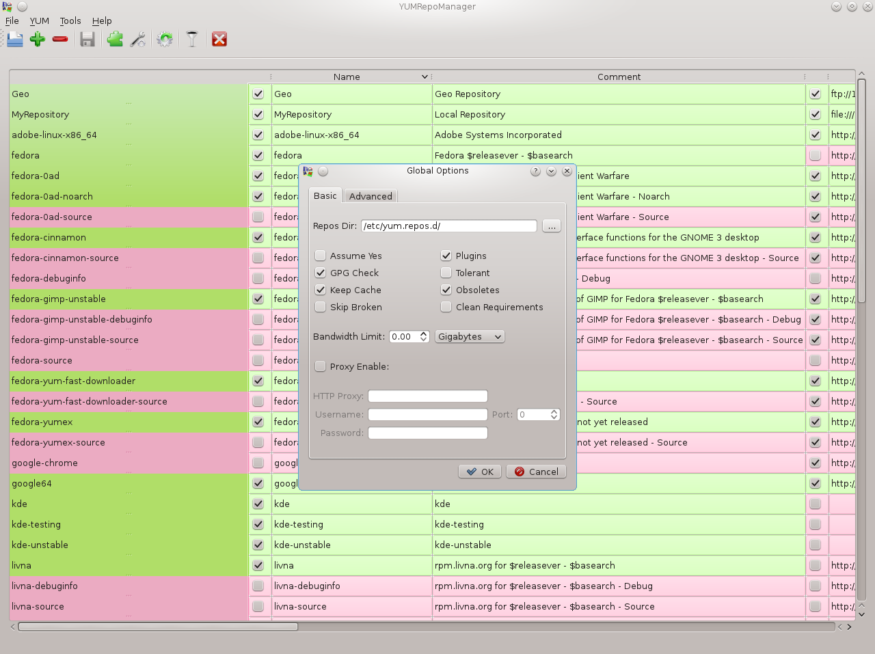Viewport: 875px width, 654px height.
Task: Click the Repos Dir path input field
Action: point(449,226)
